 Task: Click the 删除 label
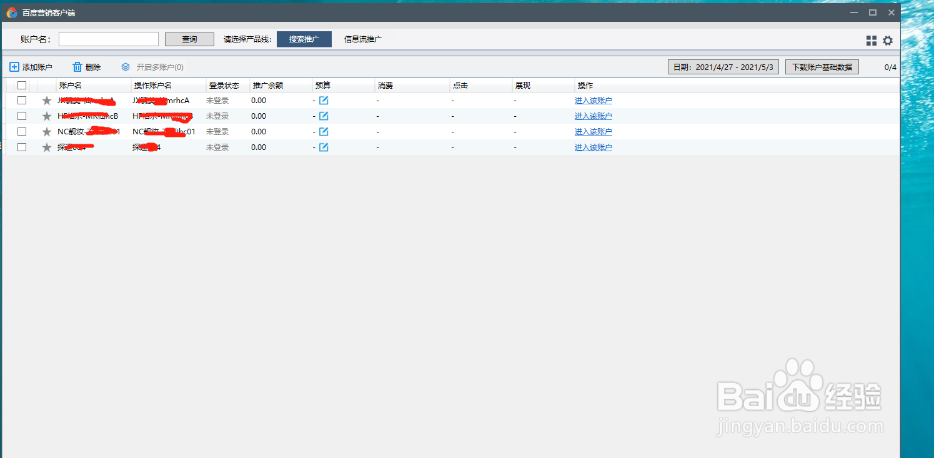tap(93, 67)
